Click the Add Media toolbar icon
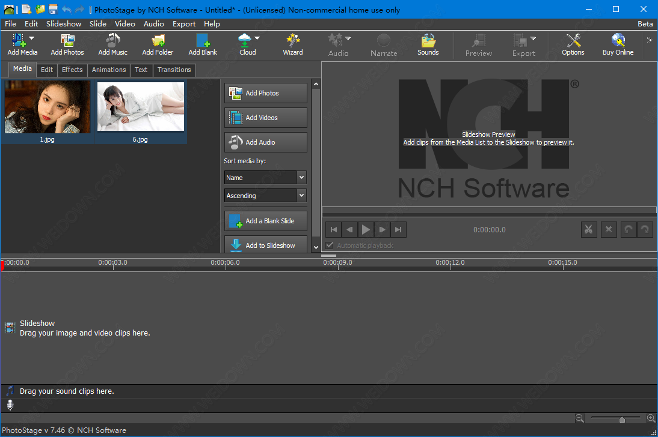Viewport: 658px width, 437px height. click(19, 40)
